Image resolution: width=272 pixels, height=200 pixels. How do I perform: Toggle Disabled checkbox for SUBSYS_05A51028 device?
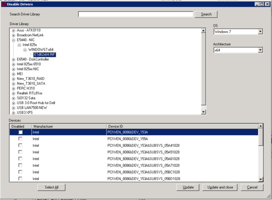pyautogui.click(x=20, y=152)
